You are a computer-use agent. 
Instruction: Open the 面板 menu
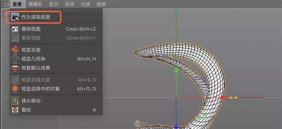pyautogui.click(x=101, y=4)
